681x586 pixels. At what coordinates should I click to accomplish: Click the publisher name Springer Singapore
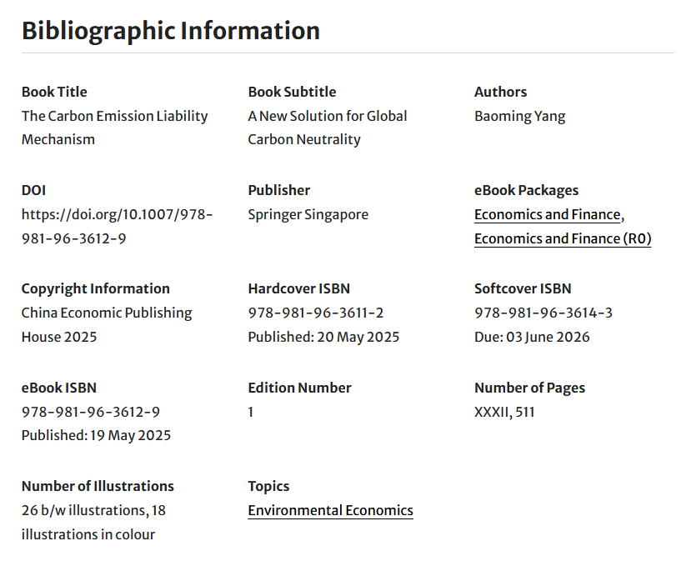click(x=308, y=215)
